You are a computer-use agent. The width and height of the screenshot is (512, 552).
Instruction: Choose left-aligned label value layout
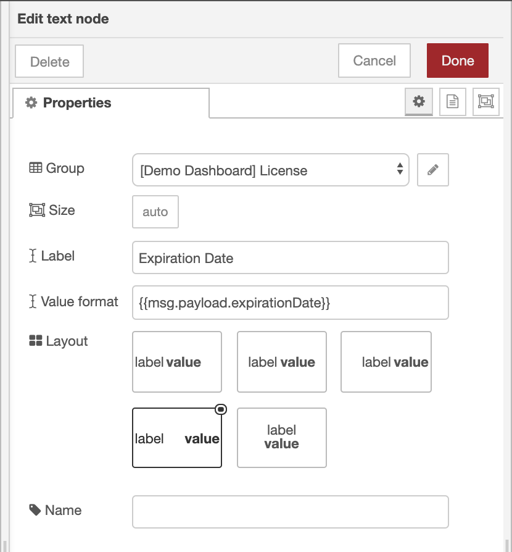tap(177, 362)
